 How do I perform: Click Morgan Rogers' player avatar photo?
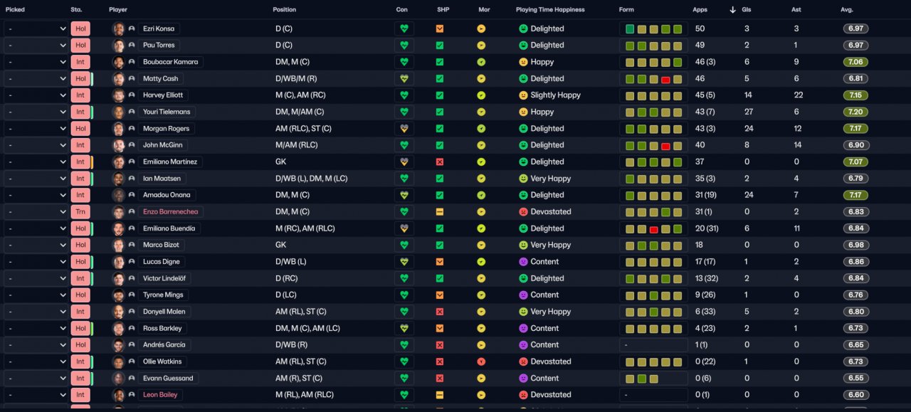point(119,129)
